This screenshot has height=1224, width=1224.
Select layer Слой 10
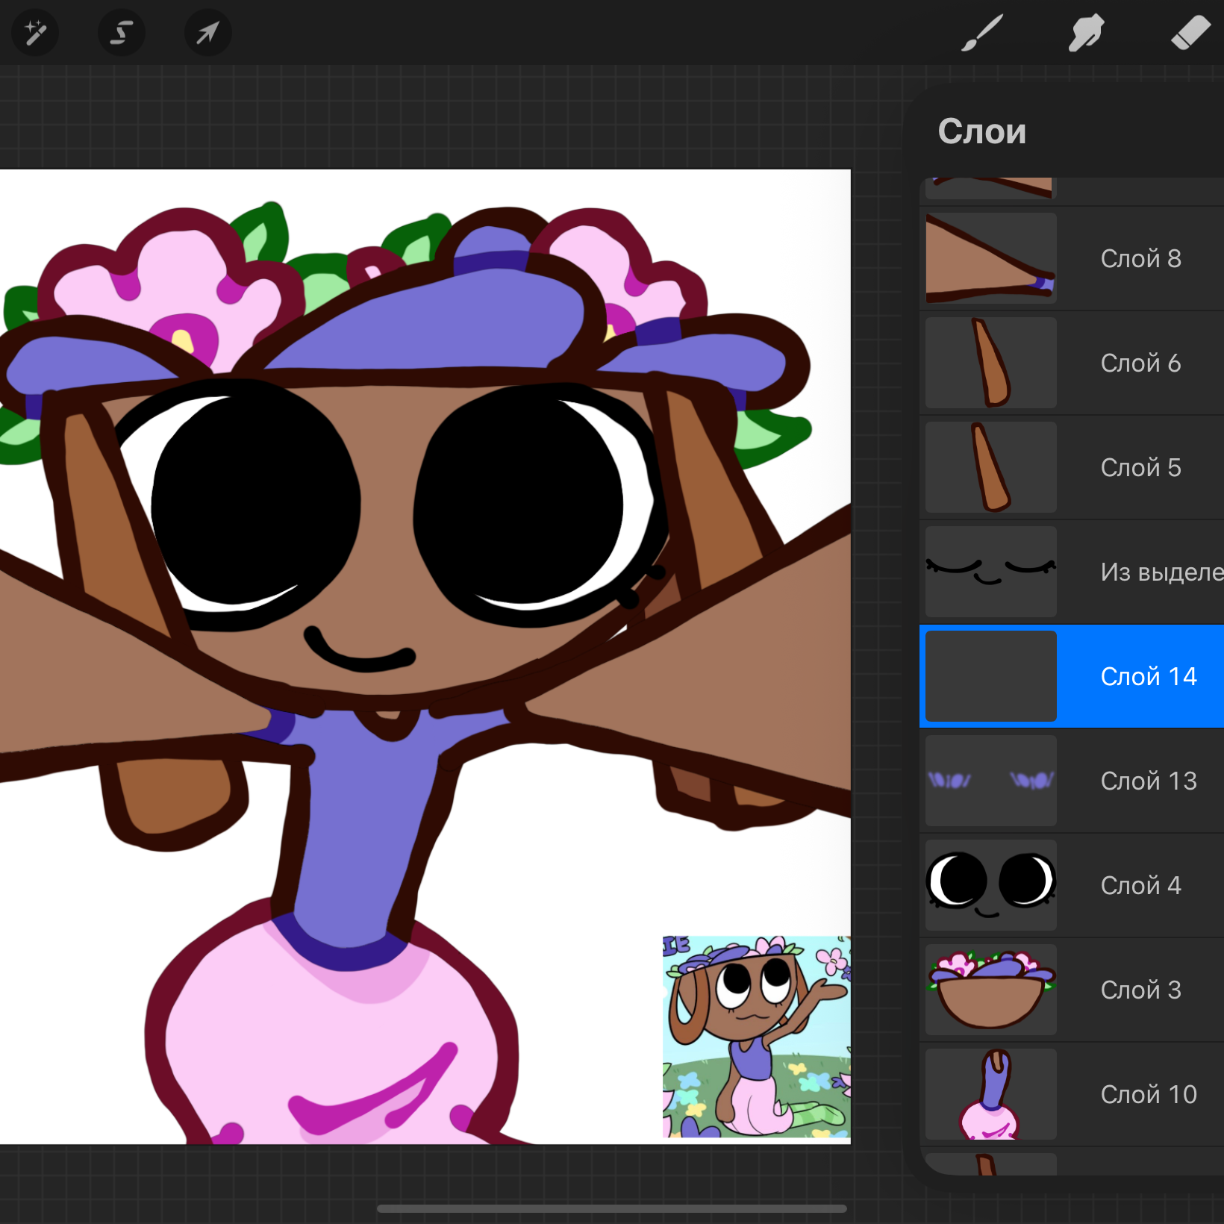(x=1072, y=1094)
